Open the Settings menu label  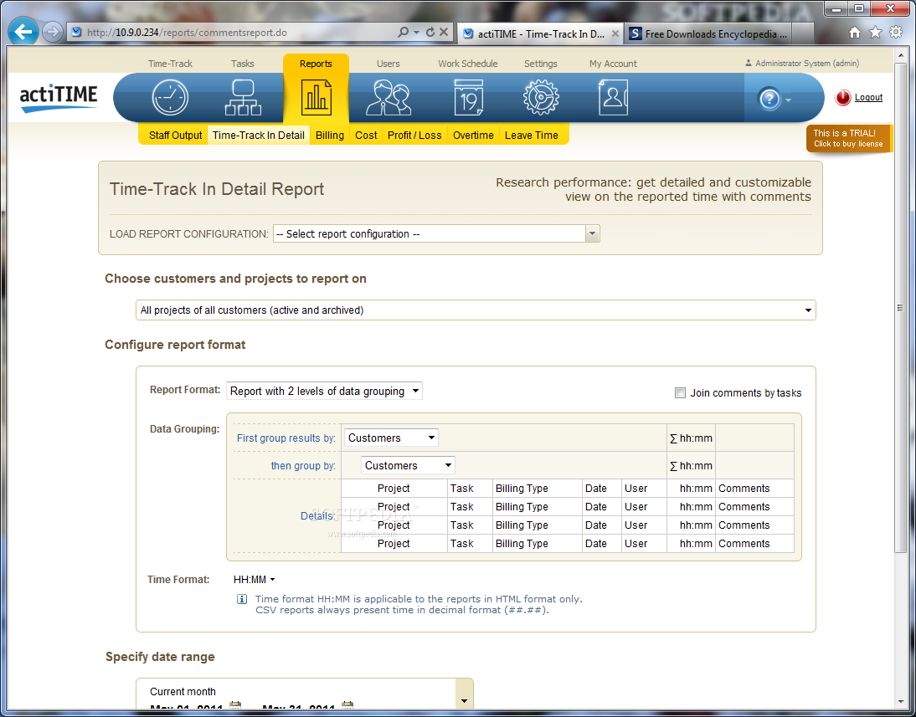[540, 64]
